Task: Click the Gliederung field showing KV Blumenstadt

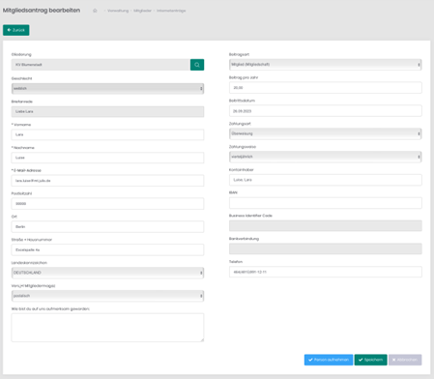Action: pos(101,65)
